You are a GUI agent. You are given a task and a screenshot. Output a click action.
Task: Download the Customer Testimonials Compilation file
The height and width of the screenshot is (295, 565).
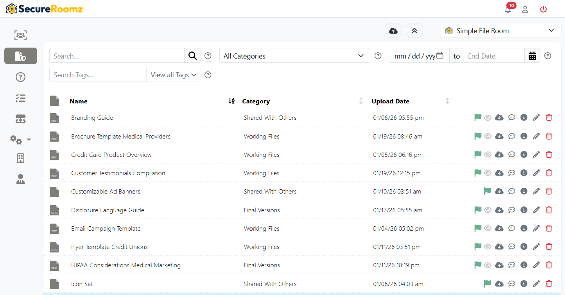(x=499, y=173)
